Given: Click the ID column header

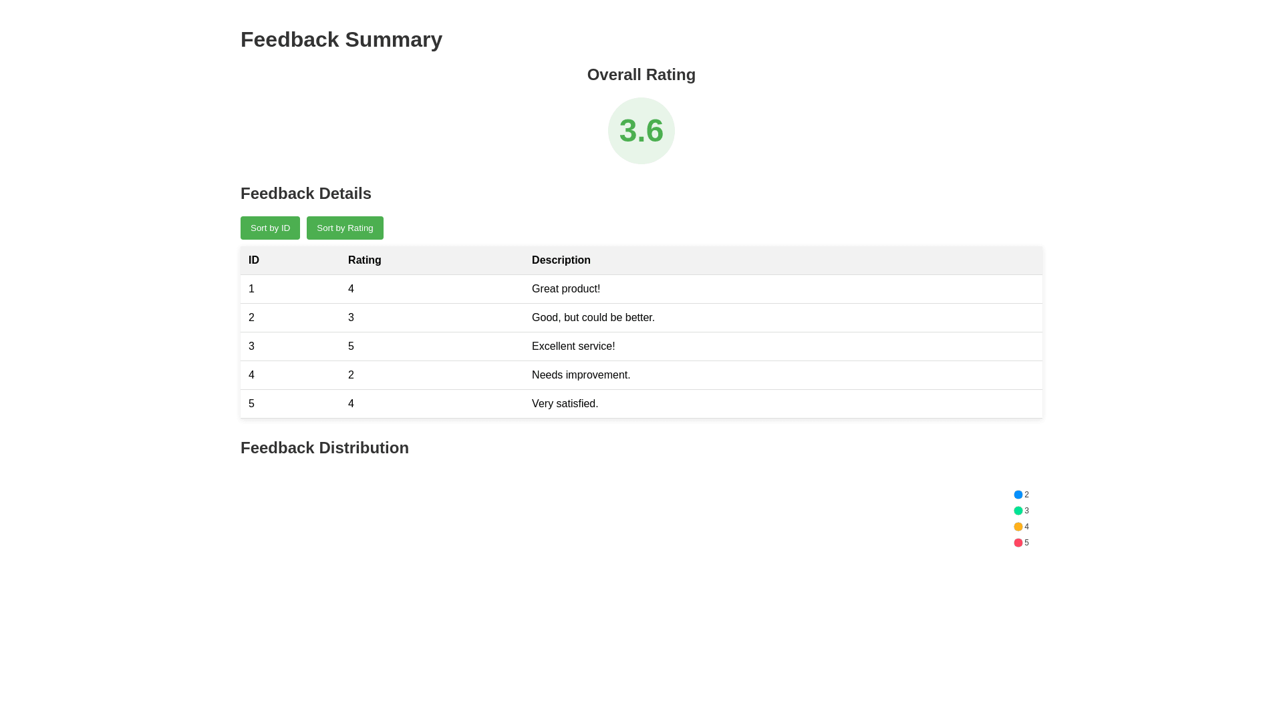Looking at the screenshot, I should click(254, 260).
